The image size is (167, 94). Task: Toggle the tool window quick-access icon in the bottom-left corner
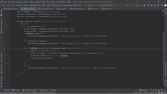[x=1, y=93]
